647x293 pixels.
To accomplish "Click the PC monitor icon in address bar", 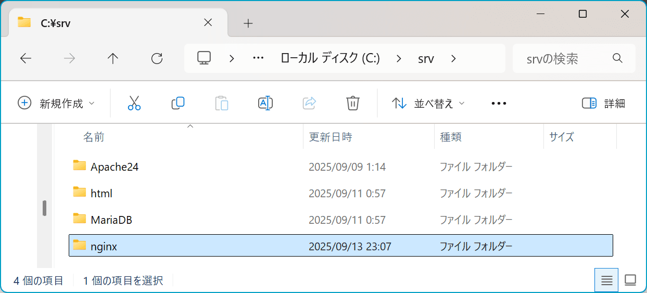I will pyautogui.click(x=204, y=58).
